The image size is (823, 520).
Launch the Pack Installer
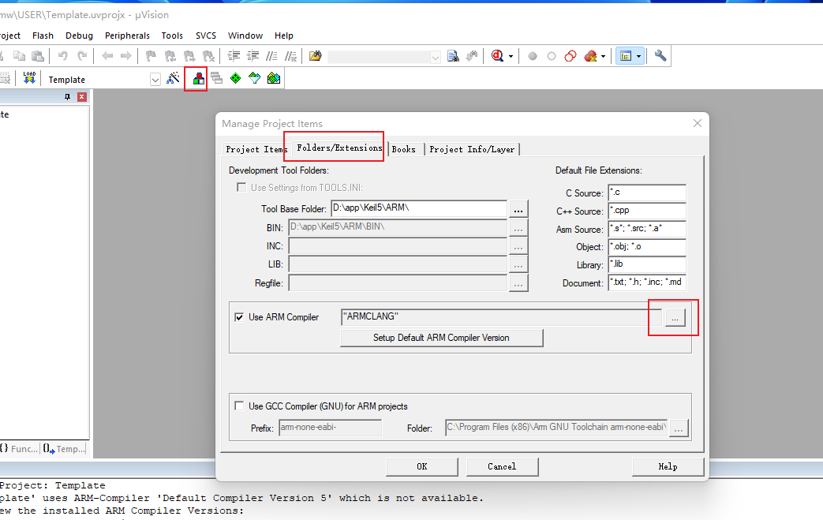274,79
